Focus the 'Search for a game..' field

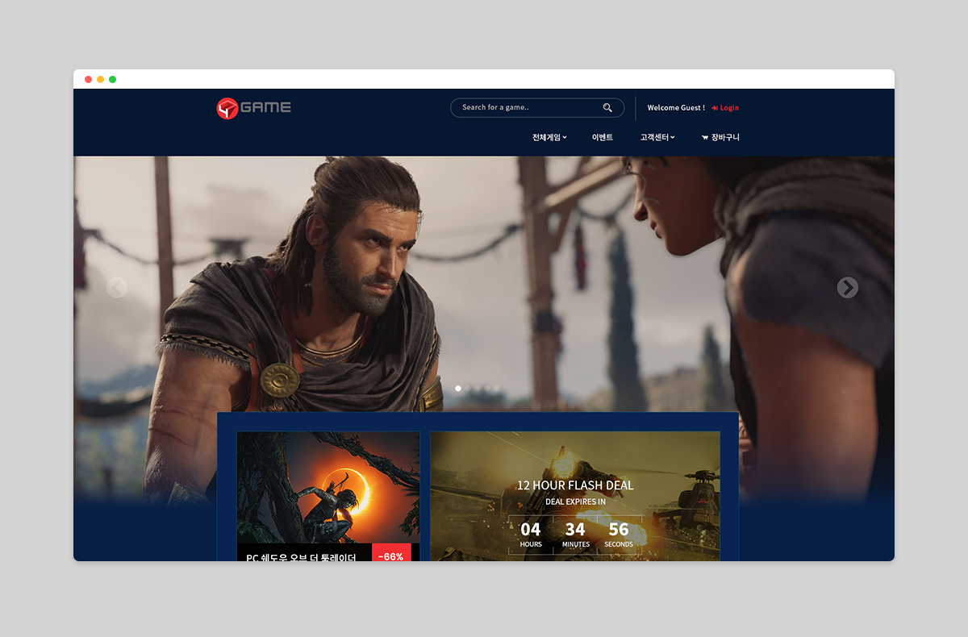tap(537, 107)
